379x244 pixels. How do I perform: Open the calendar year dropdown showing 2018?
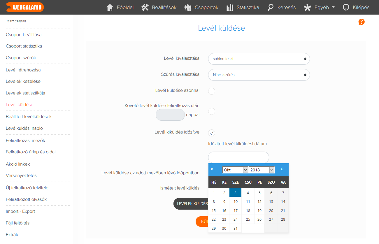(262, 170)
